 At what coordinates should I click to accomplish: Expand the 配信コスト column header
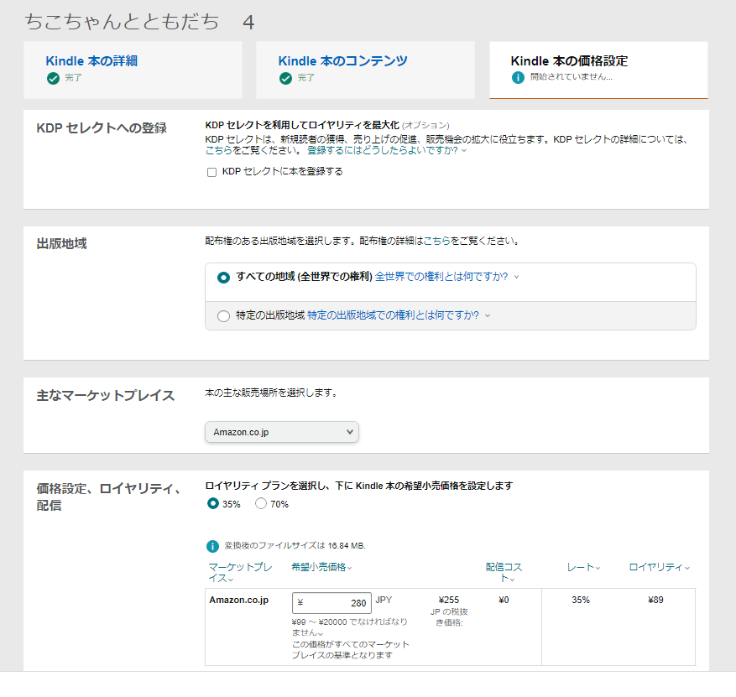coord(504,572)
